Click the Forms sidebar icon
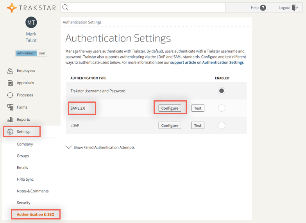The height and width of the screenshot is (223, 306). tap(11, 107)
